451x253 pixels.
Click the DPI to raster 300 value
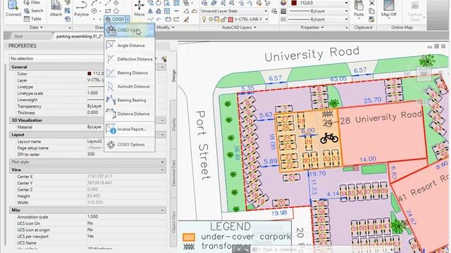(x=91, y=155)
